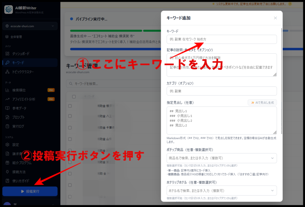The height and width of the screenshot is (207, 305).
Task: Open the ダッシュボード sidebar item
Action: pyautogui.click(x=21, y=54)
